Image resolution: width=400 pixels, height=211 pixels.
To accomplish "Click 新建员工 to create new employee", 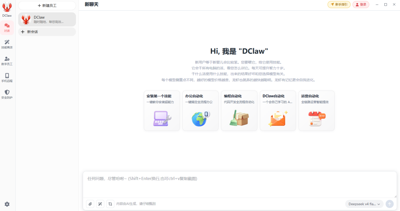I will [x=47, y=5].
